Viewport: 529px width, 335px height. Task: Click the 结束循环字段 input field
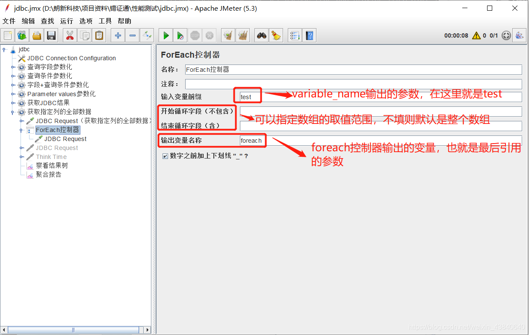381,126
